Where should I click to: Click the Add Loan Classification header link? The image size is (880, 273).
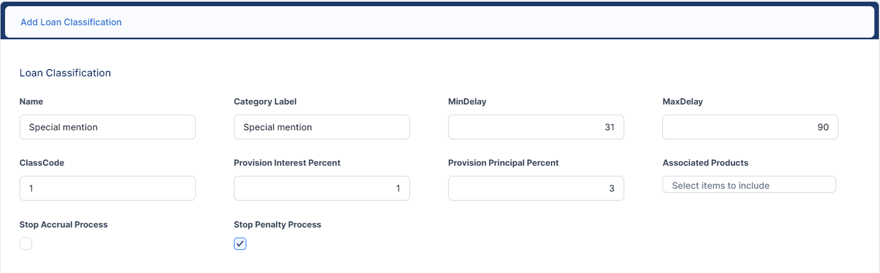click(x=71, y=22)
